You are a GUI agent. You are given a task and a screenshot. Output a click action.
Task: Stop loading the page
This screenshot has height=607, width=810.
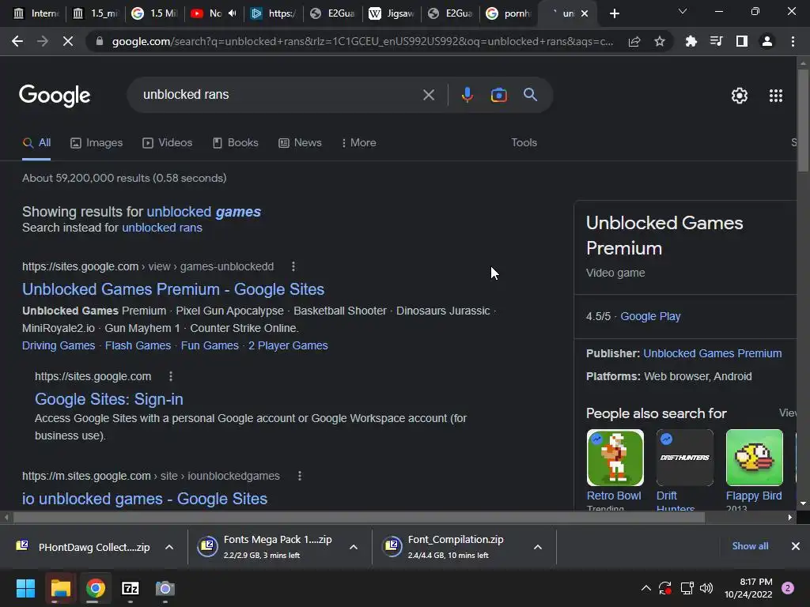tap(68, 41)
